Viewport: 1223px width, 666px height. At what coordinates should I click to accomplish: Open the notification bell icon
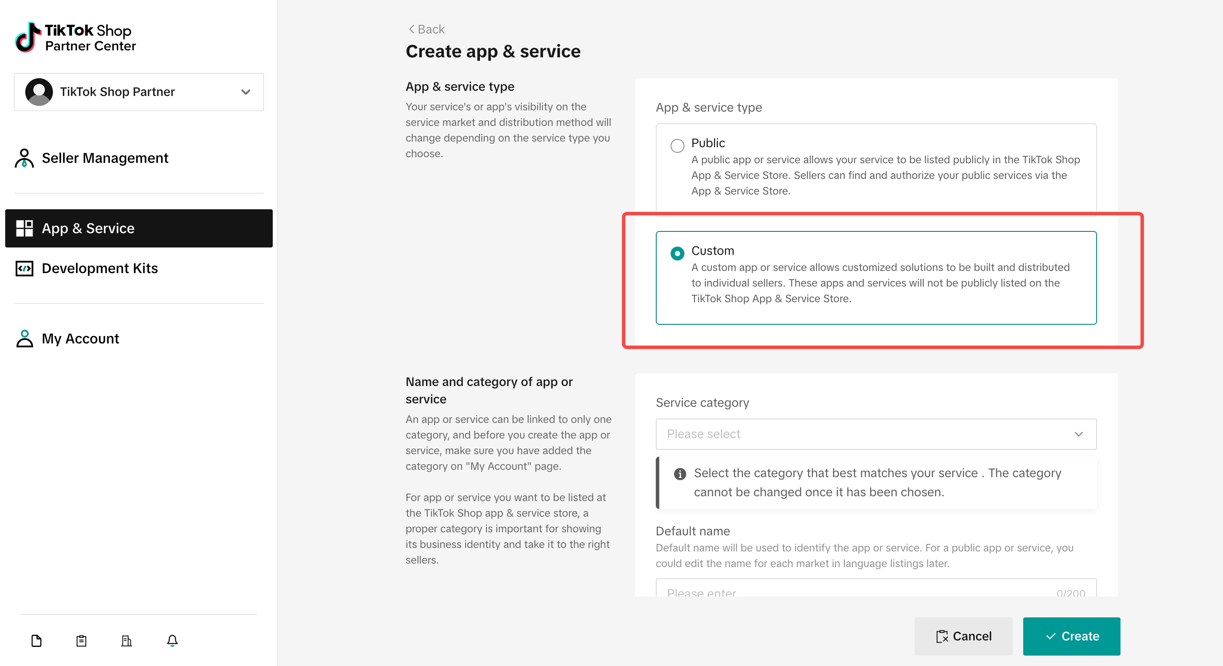tap(172, 641)
